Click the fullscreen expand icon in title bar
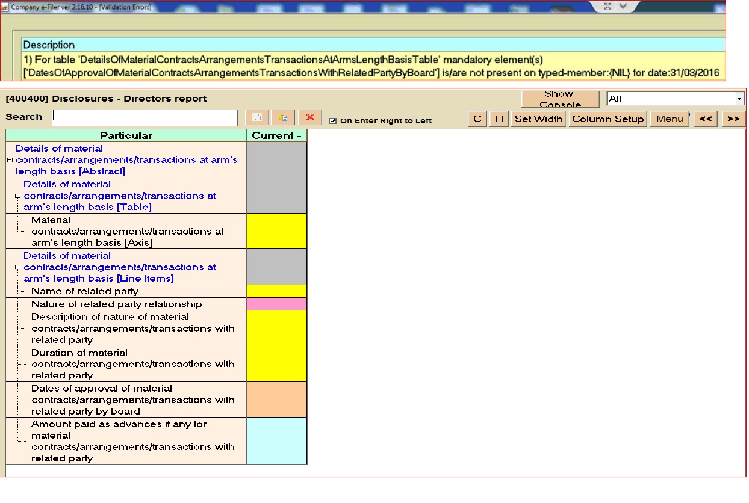Screen dimensions: 749x503 (608, 6)
